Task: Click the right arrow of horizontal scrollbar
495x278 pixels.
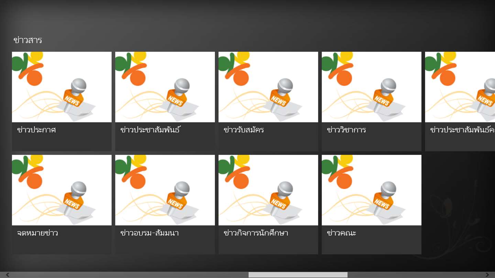Action: [487, 275]
